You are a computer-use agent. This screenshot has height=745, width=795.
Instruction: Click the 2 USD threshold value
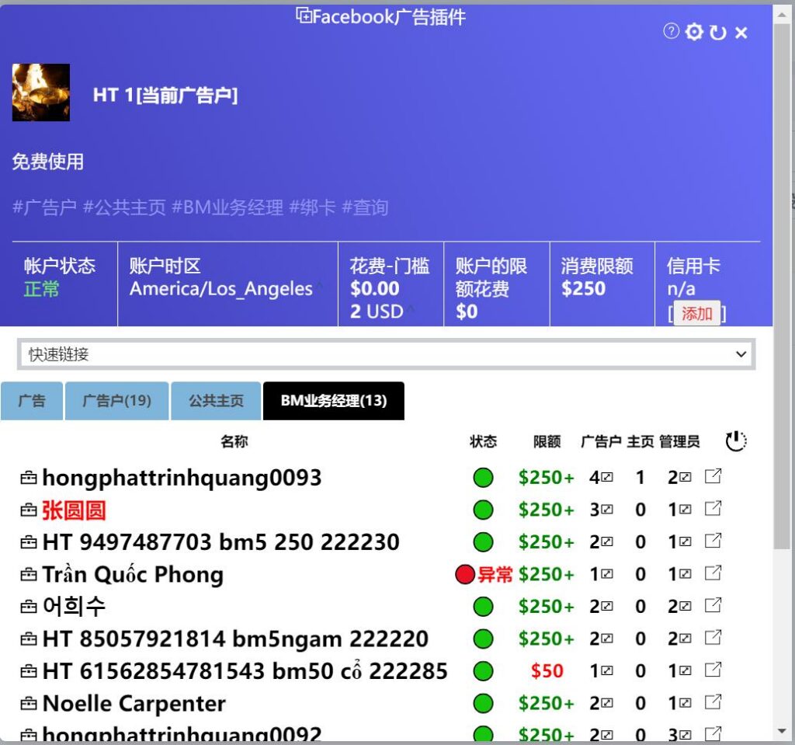click(x=377, y=311)
